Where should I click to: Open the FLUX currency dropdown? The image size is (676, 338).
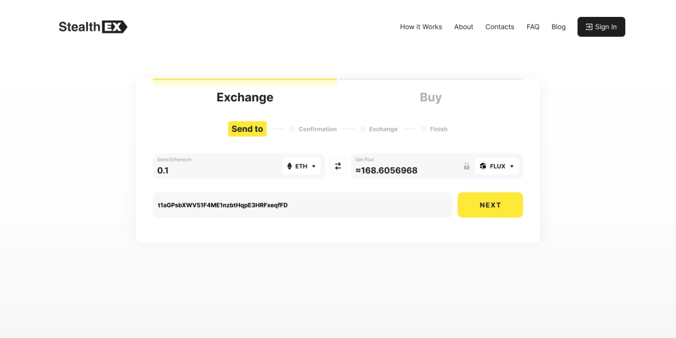[x=497, y=166]
